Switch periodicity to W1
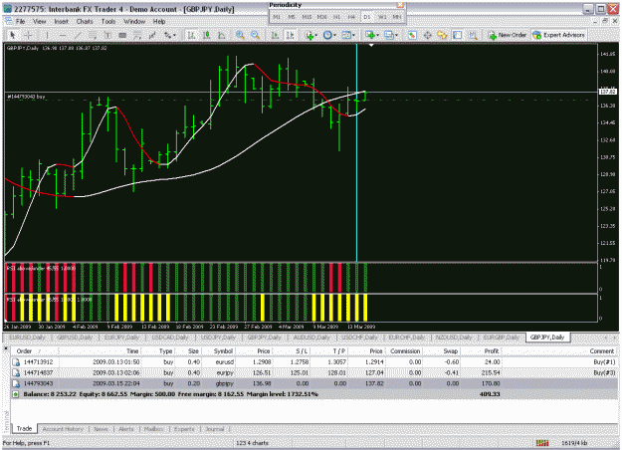622x450 pixels. [382, 17]
